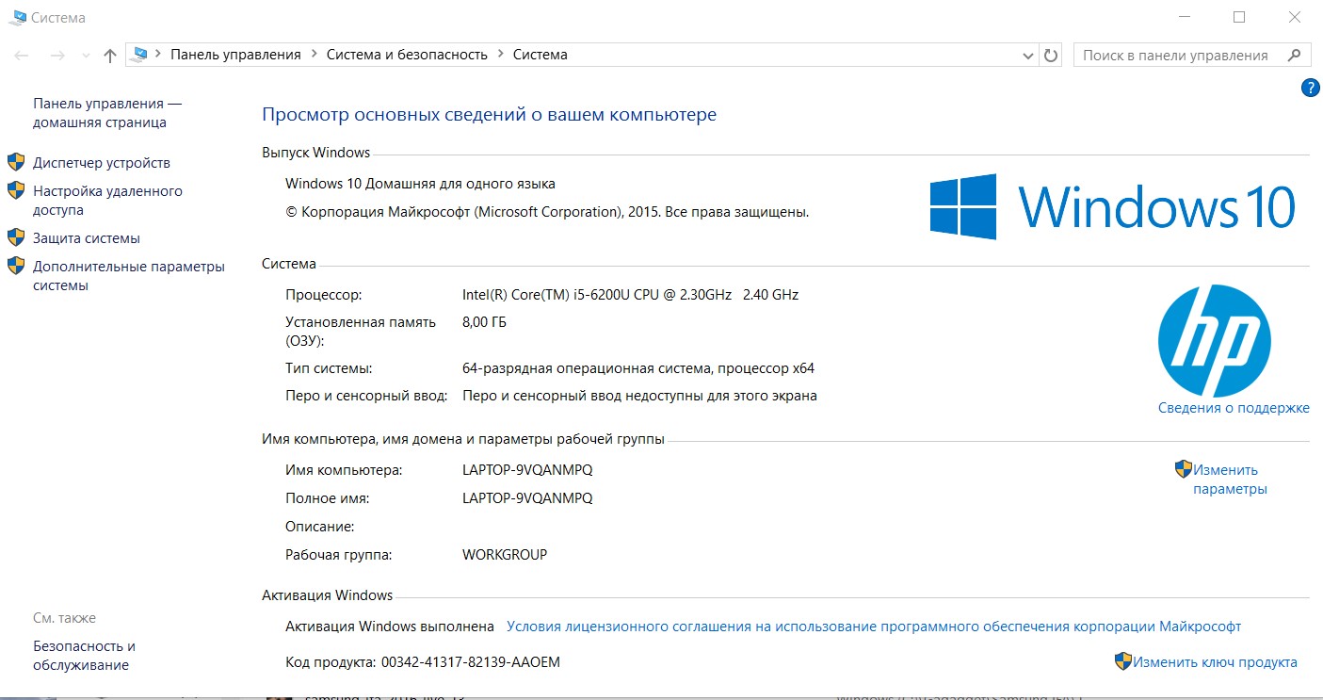Click the back navigation arrow
This screenshot has height=700, width=1323.
click(x=22, y=56)
